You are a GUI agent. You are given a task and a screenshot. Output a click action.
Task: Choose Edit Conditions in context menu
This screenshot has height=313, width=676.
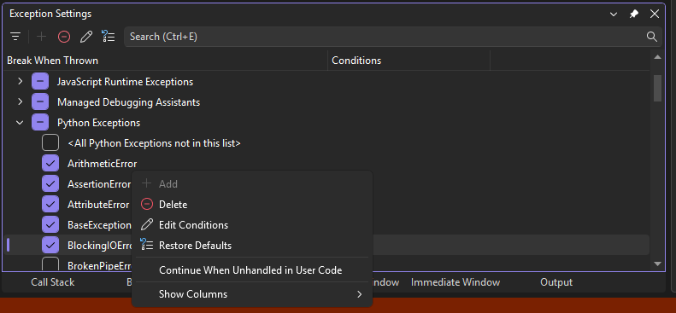click(x=252, y=225)
